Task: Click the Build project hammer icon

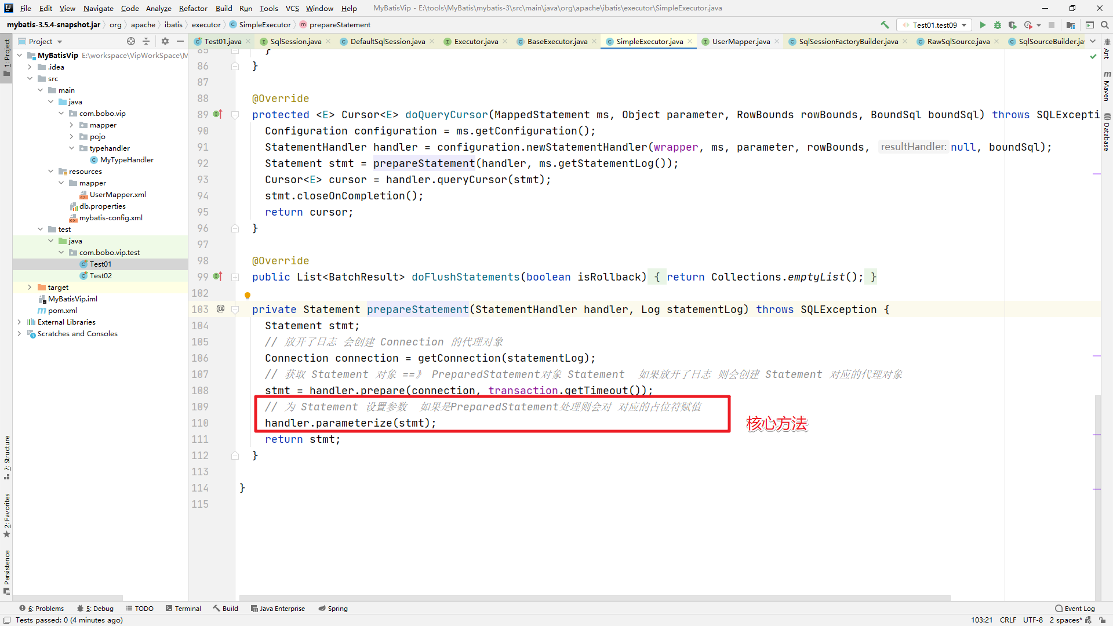Action: [x=885, y=25]
